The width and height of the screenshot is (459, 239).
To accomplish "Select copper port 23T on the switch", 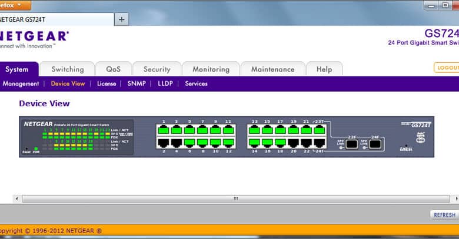I will 319,130.
